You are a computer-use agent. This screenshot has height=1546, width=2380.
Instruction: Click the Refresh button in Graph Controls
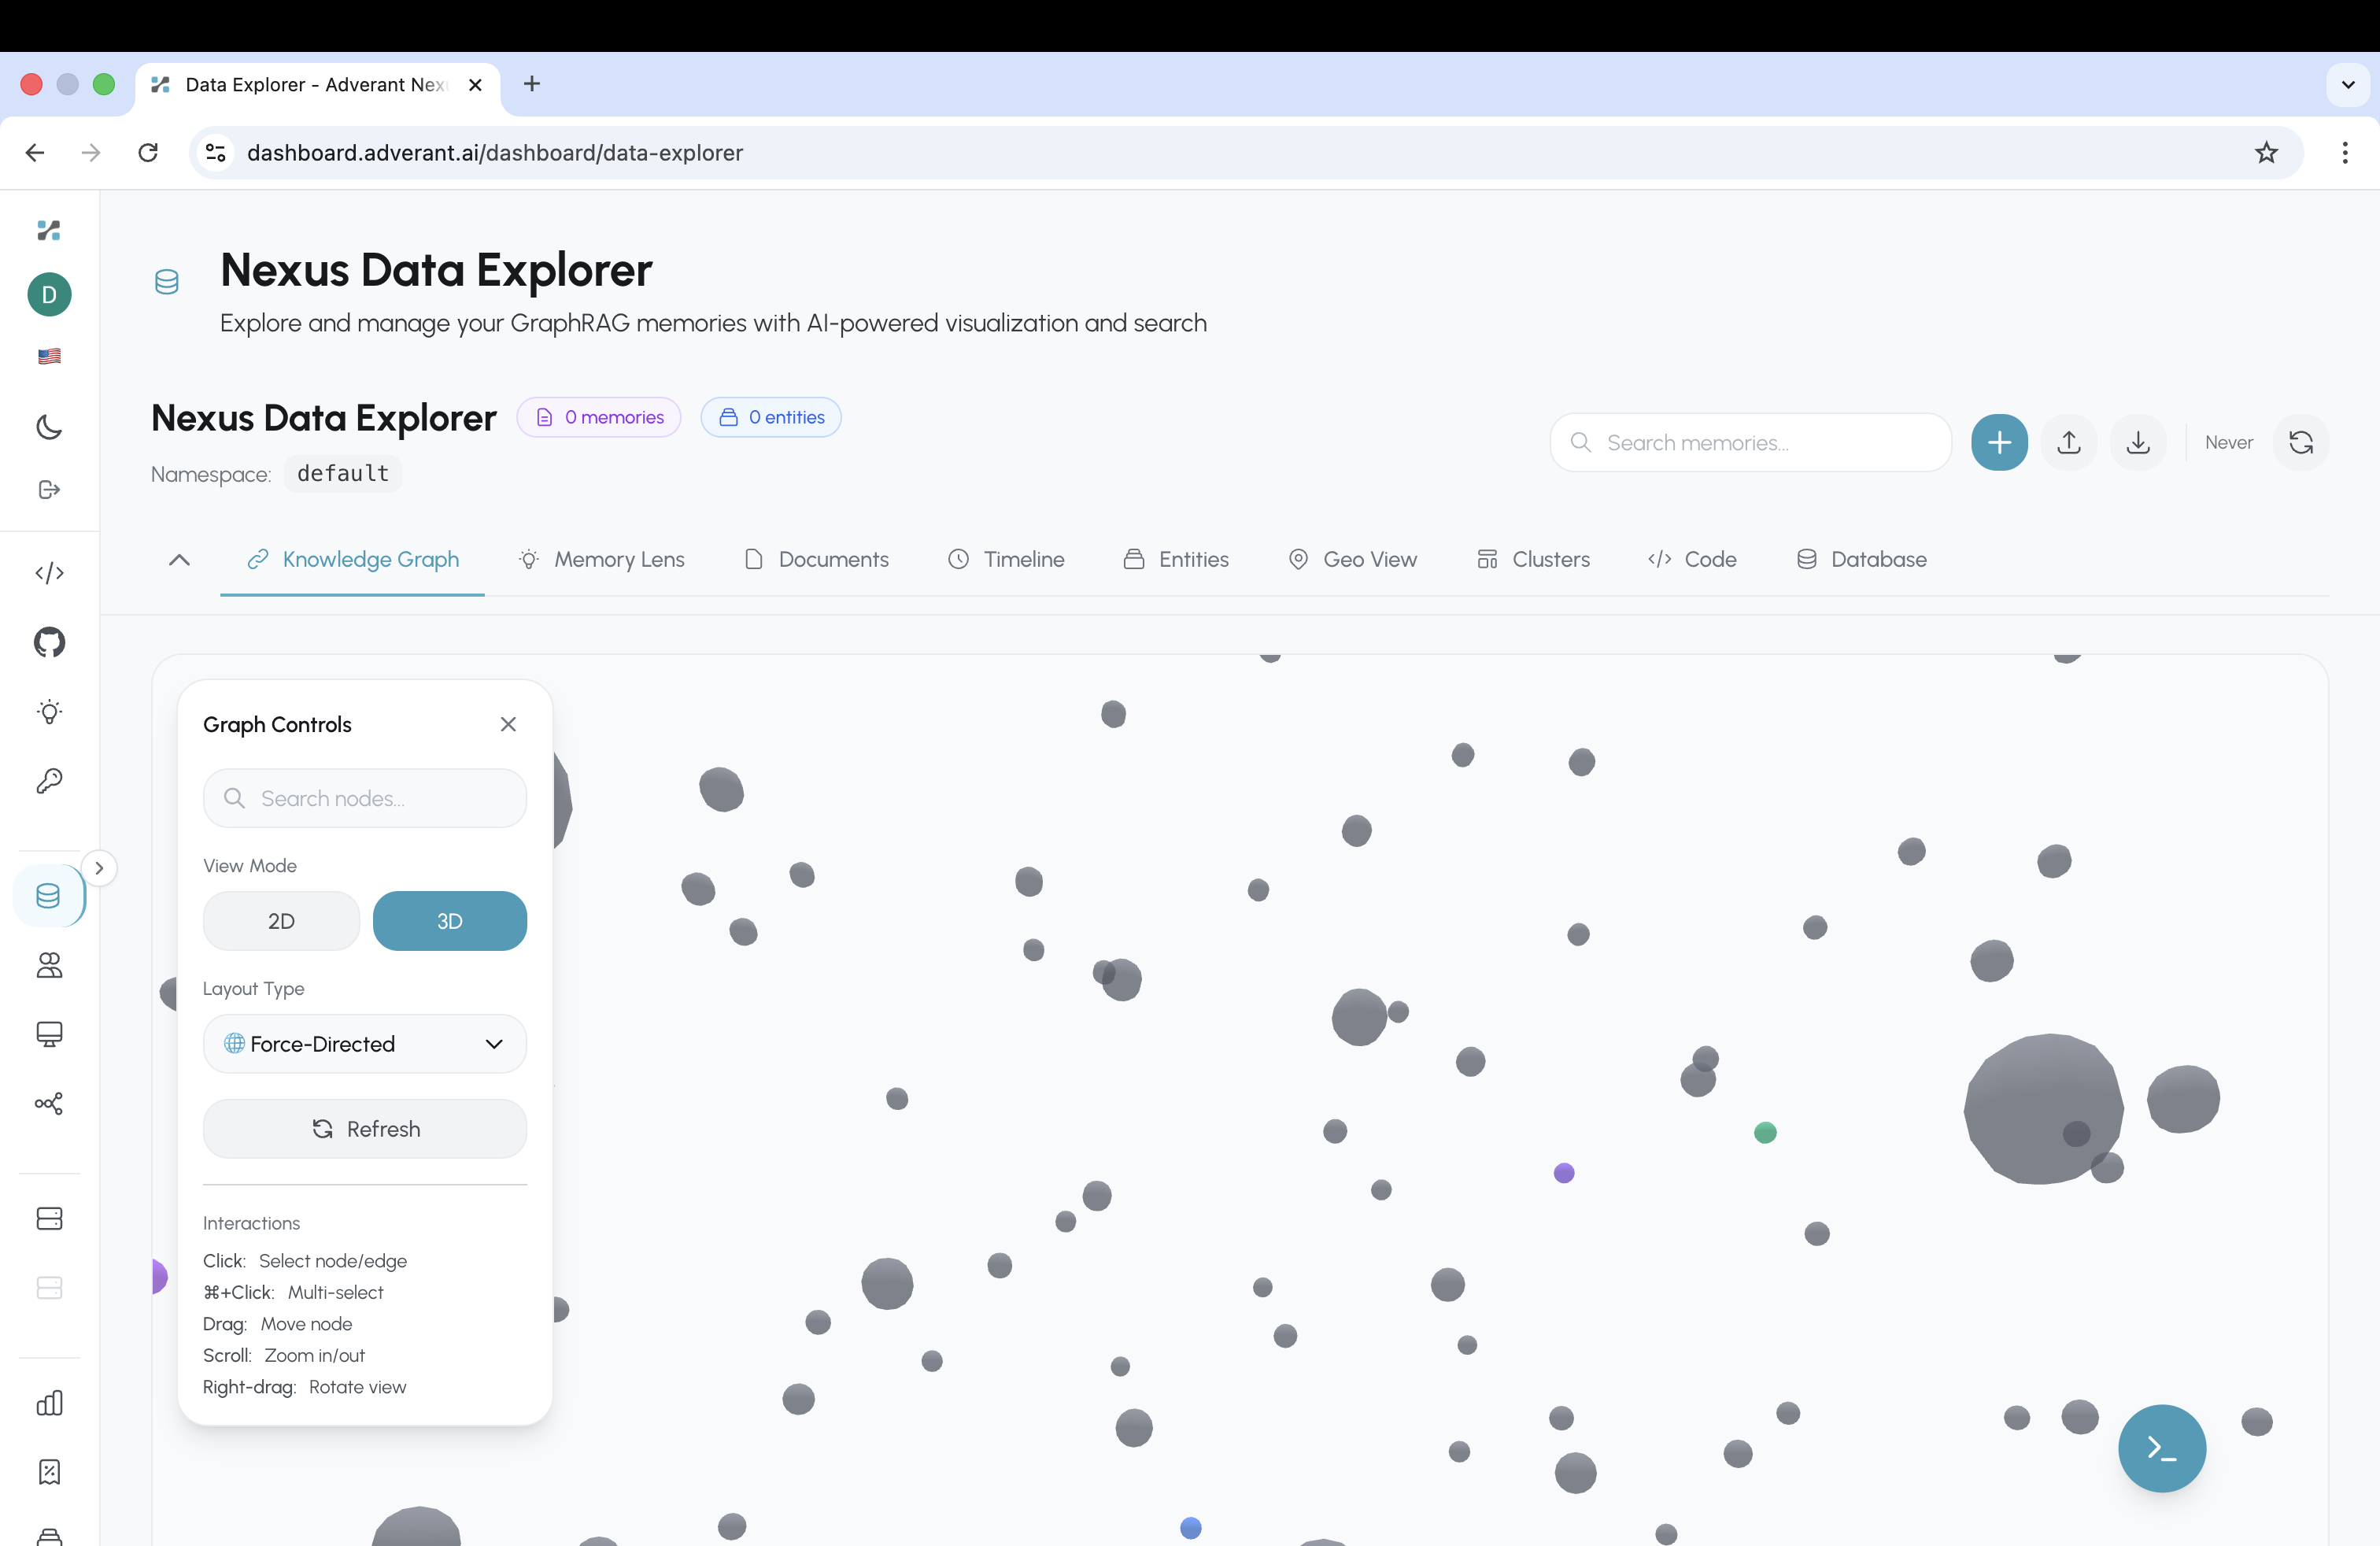coord(364,1128)
